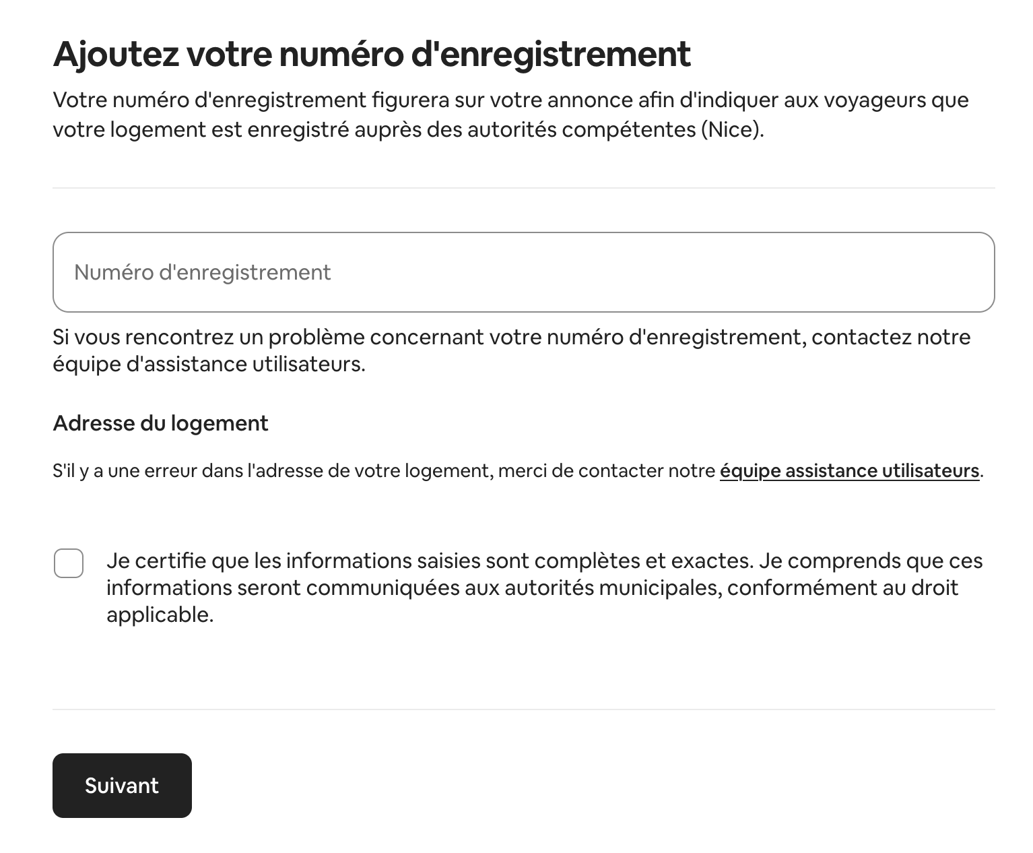The width and height of the screenshot is (1033, 853).
Task: Click the help text below the input field
Action: [471, 350]
